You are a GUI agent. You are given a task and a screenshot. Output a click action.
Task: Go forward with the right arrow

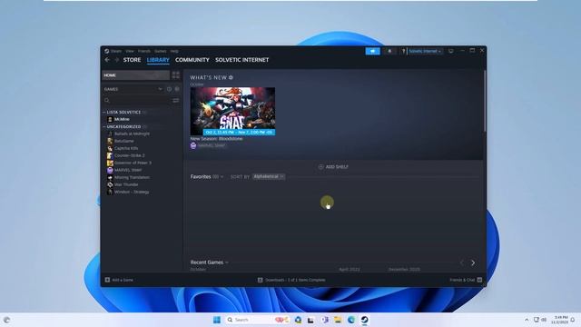point(117,60)
